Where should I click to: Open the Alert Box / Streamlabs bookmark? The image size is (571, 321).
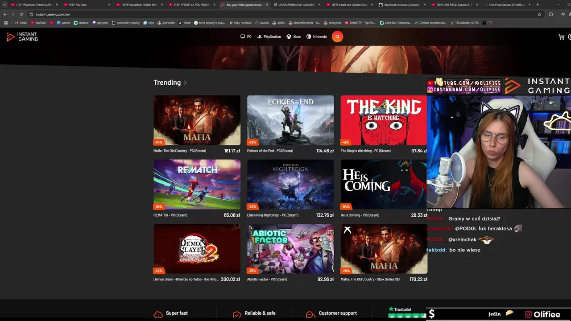click(x=395, y=23)
